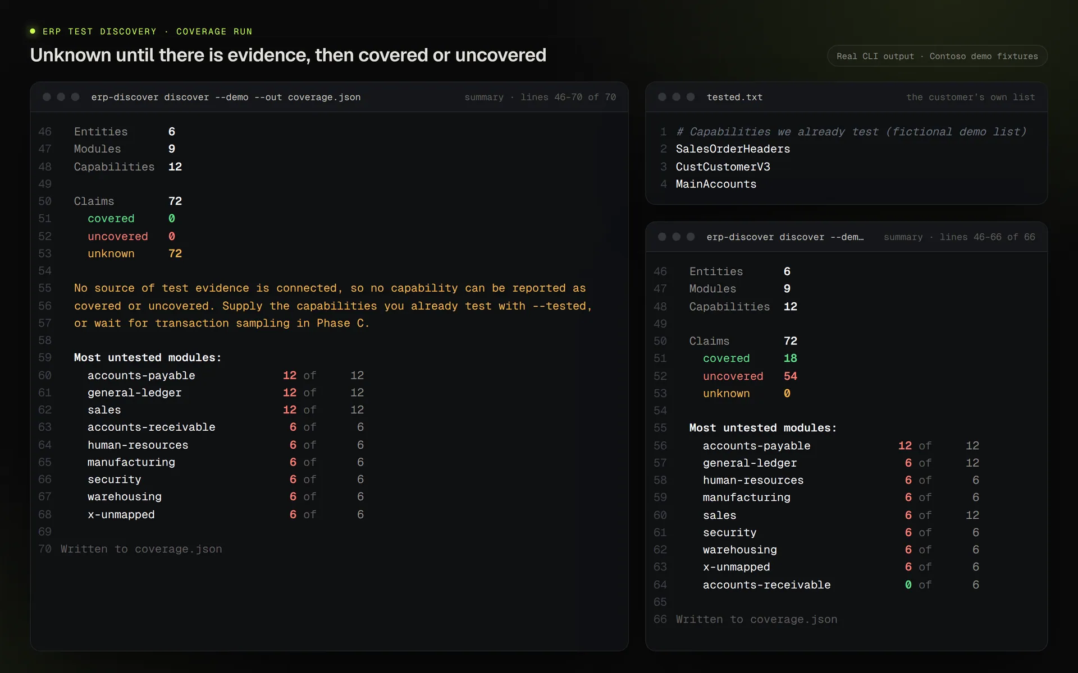Image resolution: width=1078 pixels, height=673 pixels.
Task: Click the sales row showing 6 of 12
Action: (x=841, y=515)
